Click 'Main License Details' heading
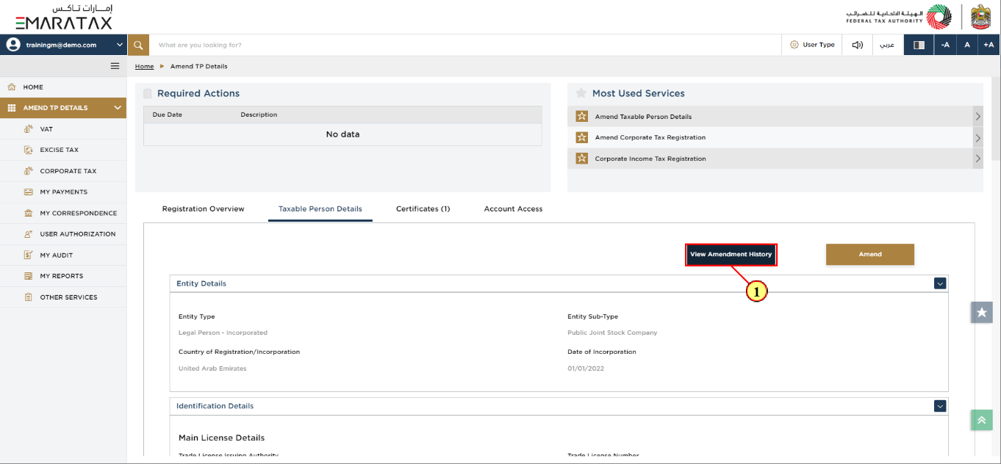This screenshot has width=1001, height=464. (x=221, y=438)
